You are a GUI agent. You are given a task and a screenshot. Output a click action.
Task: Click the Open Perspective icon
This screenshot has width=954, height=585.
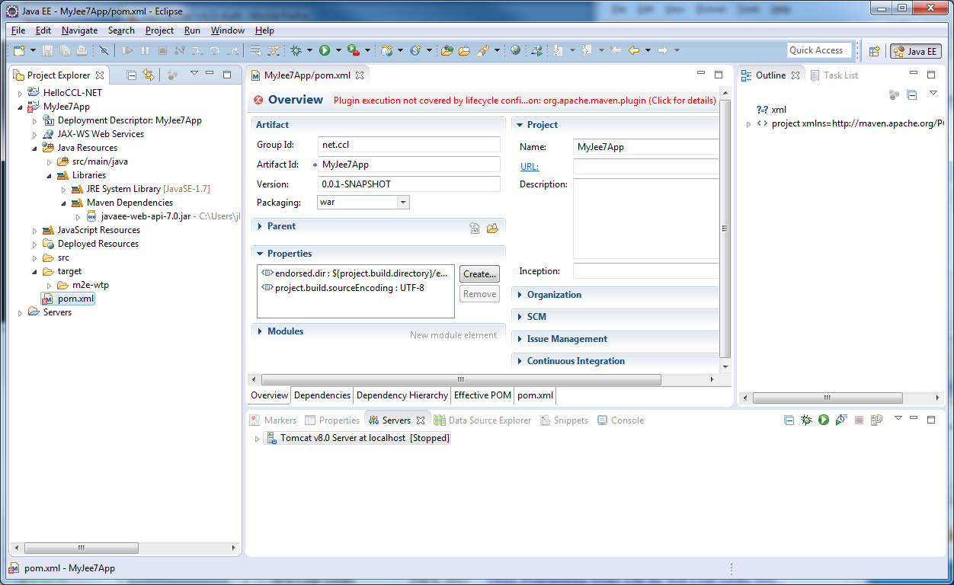875,51
